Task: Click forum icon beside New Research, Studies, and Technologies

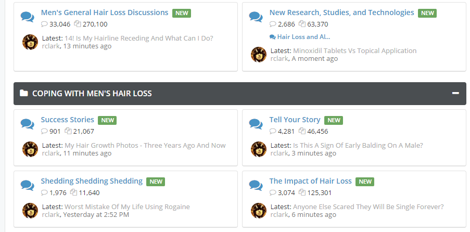Action: tap(256, 17)
